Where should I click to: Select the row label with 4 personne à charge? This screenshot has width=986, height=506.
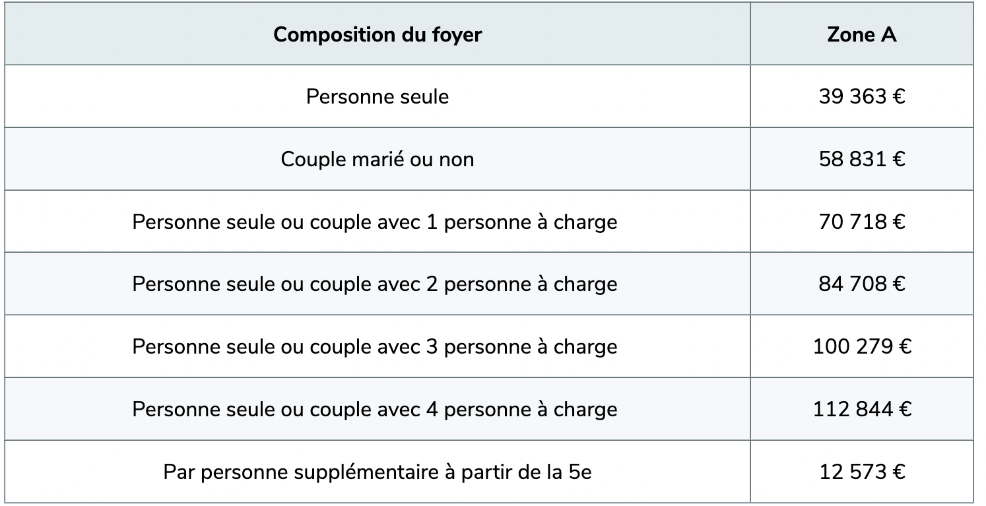[x=375, y=410]
